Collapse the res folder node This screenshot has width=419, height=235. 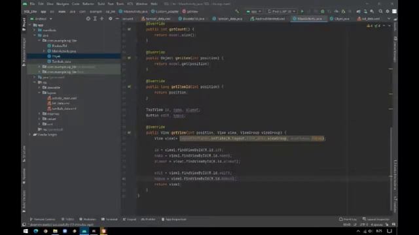[35, 82]
